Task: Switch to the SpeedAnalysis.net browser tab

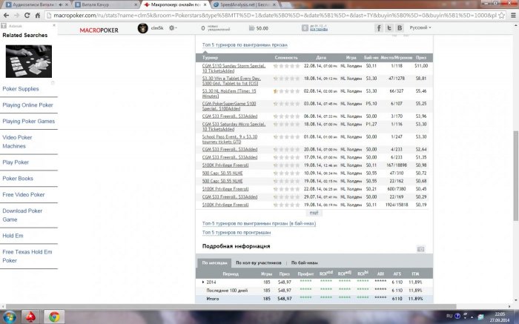Action: point(245,4)
